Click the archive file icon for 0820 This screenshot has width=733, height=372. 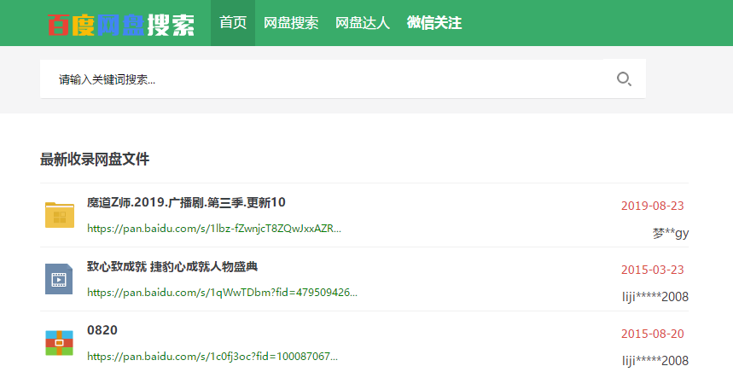[59, 343]
